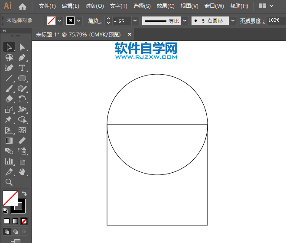The image size is (286, 243).
Task: Click the 不透明度 opacity link
Action: pos(251,20)
